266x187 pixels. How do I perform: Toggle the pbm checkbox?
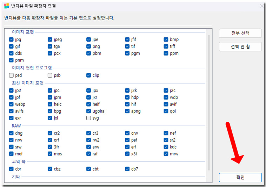coord(88,53)
